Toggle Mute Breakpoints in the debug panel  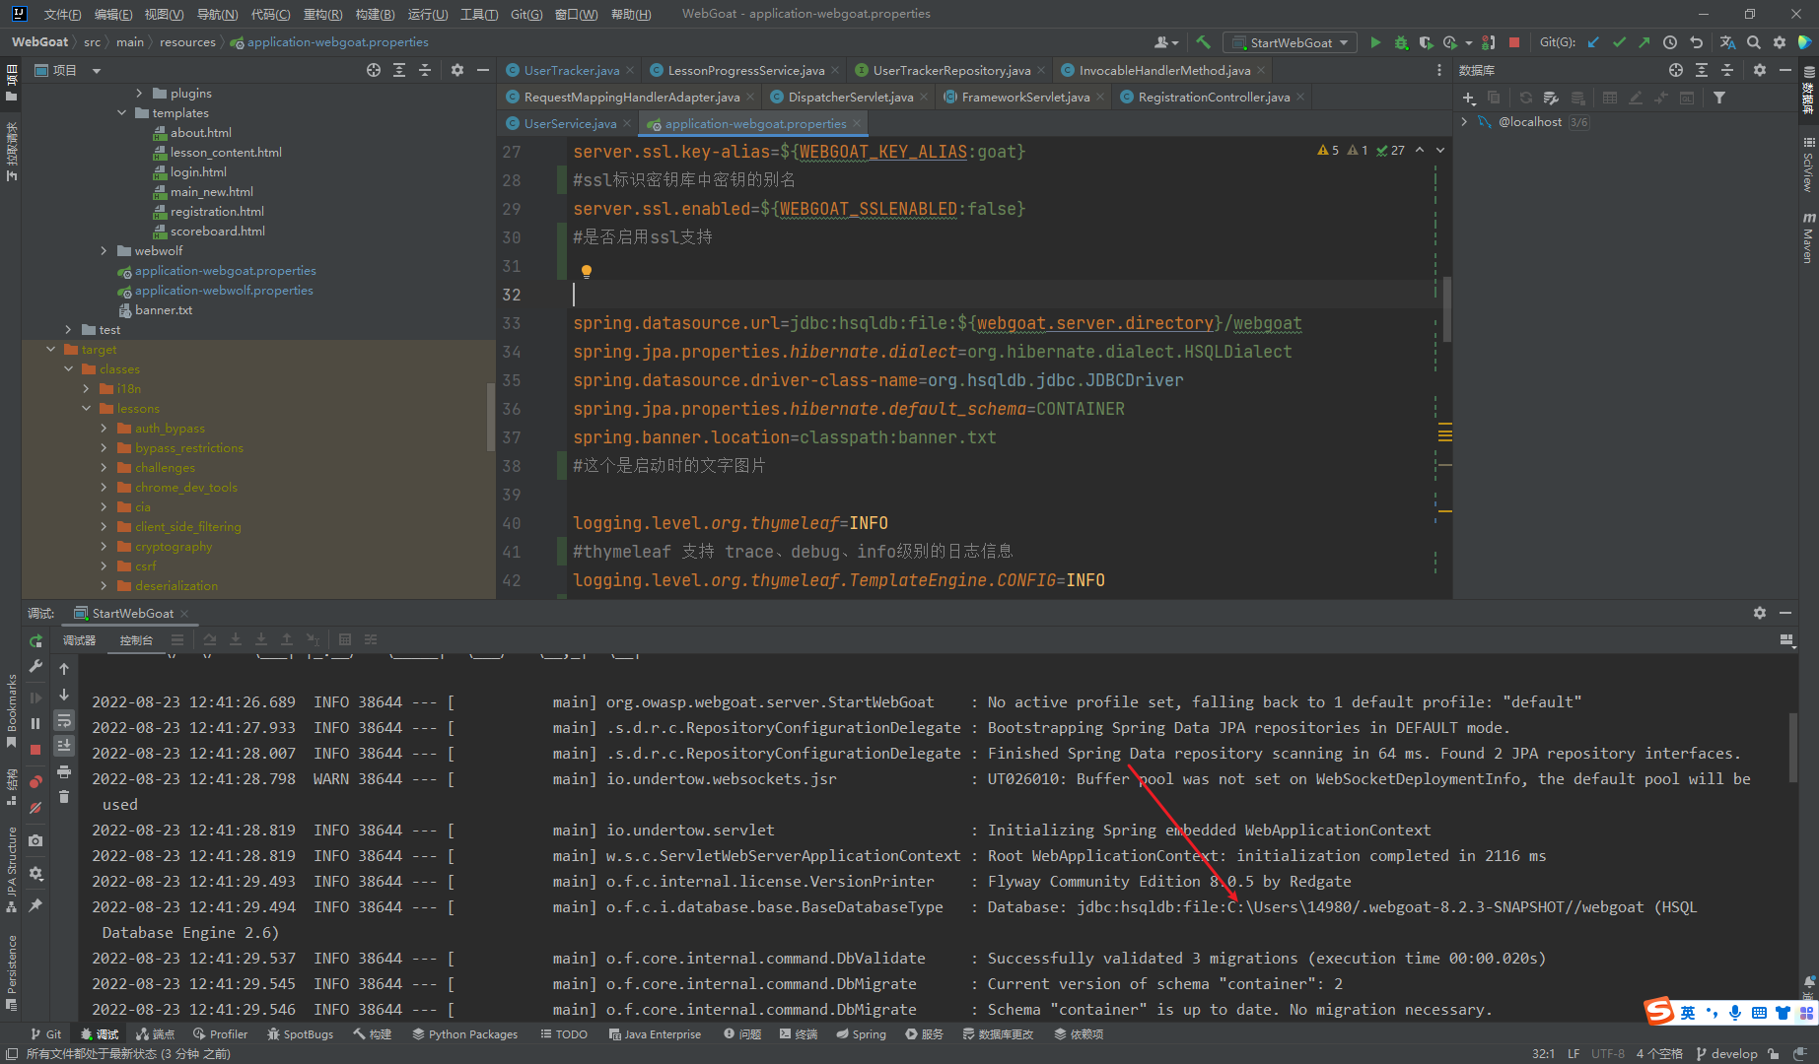35,808
